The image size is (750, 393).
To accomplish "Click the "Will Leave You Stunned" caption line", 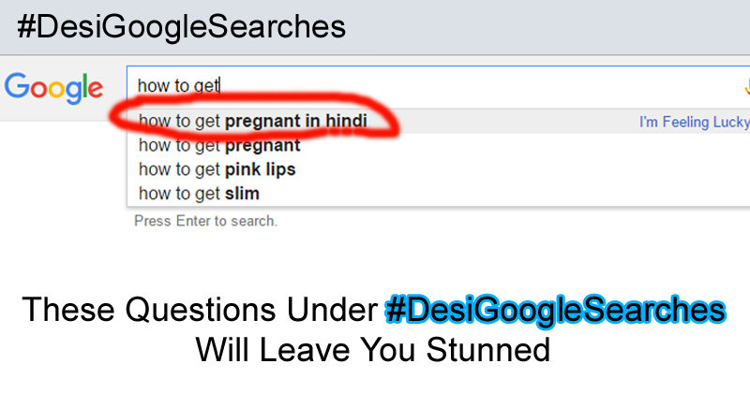I will [372, 351].
